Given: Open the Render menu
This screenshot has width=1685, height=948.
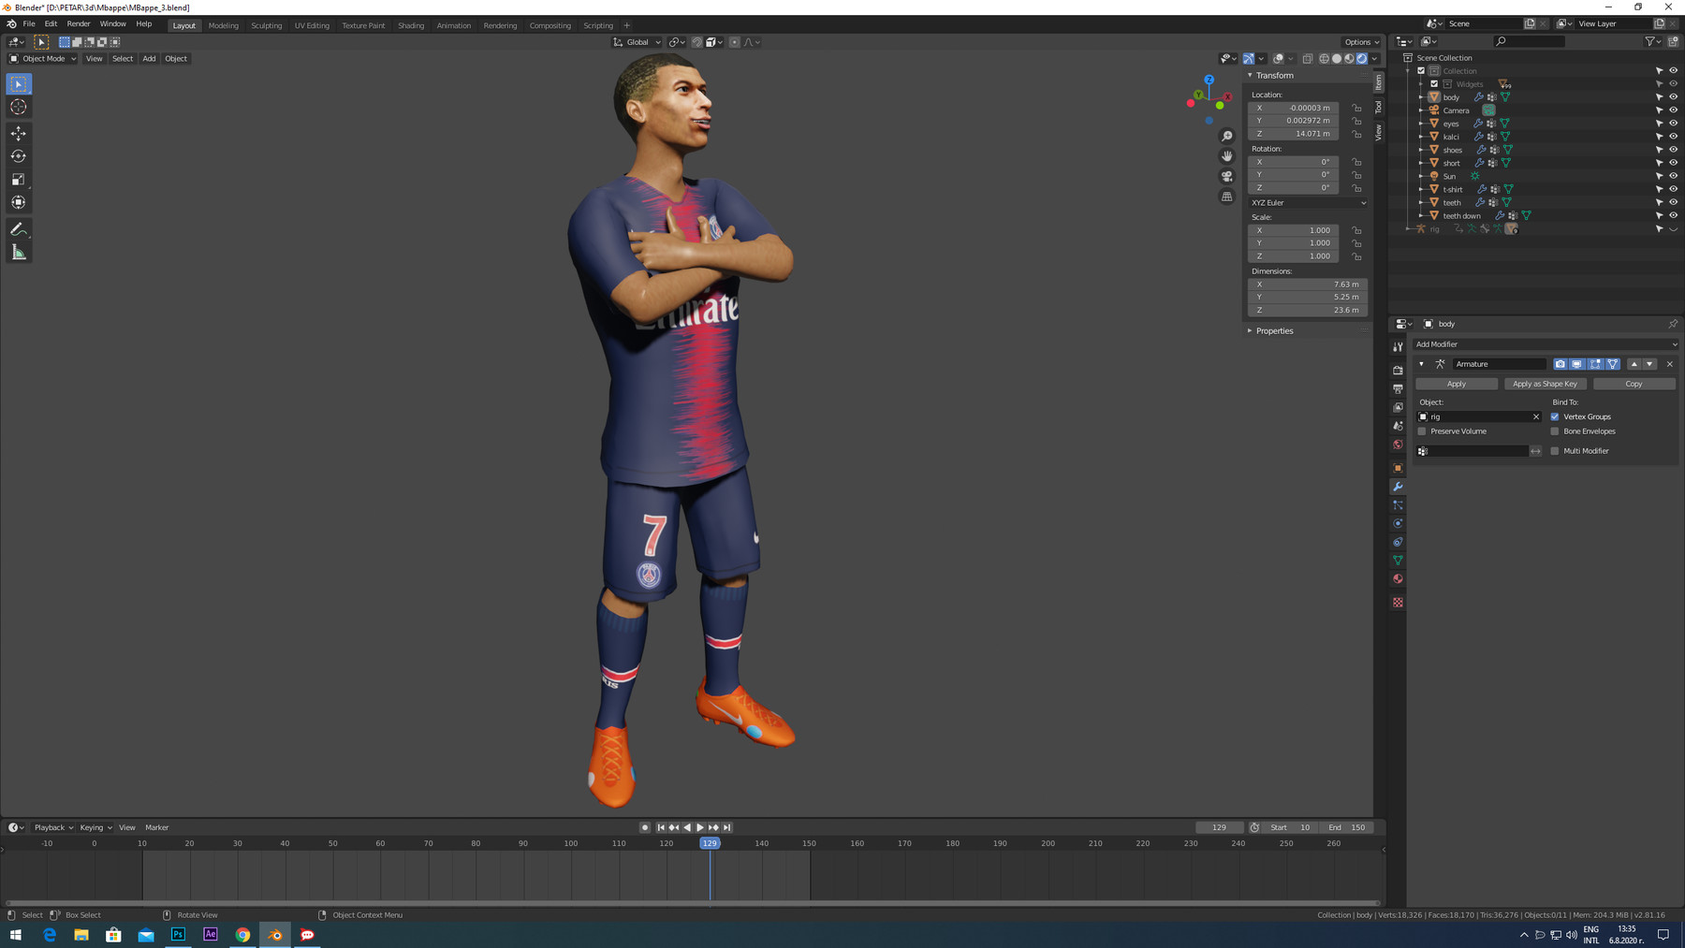Looking at the screenshot, I should click(x=78, y=23).
